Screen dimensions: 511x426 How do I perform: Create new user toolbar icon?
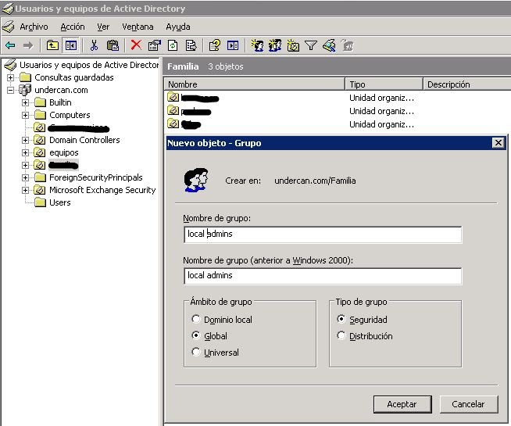coord(257,45)
